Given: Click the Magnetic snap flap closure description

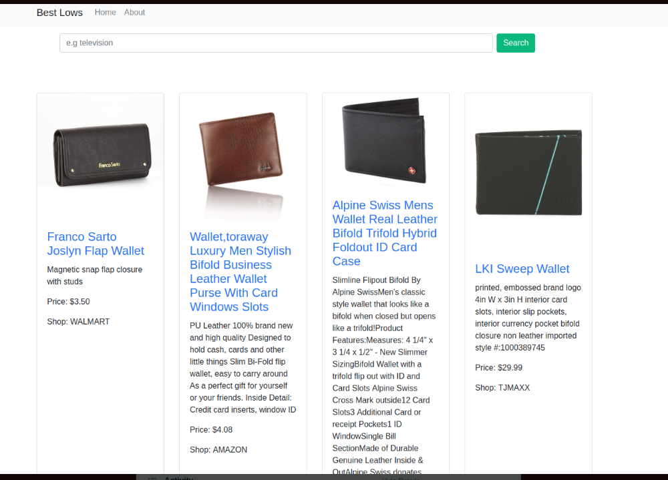Looking at the screenshot, I should pos(95,276).
